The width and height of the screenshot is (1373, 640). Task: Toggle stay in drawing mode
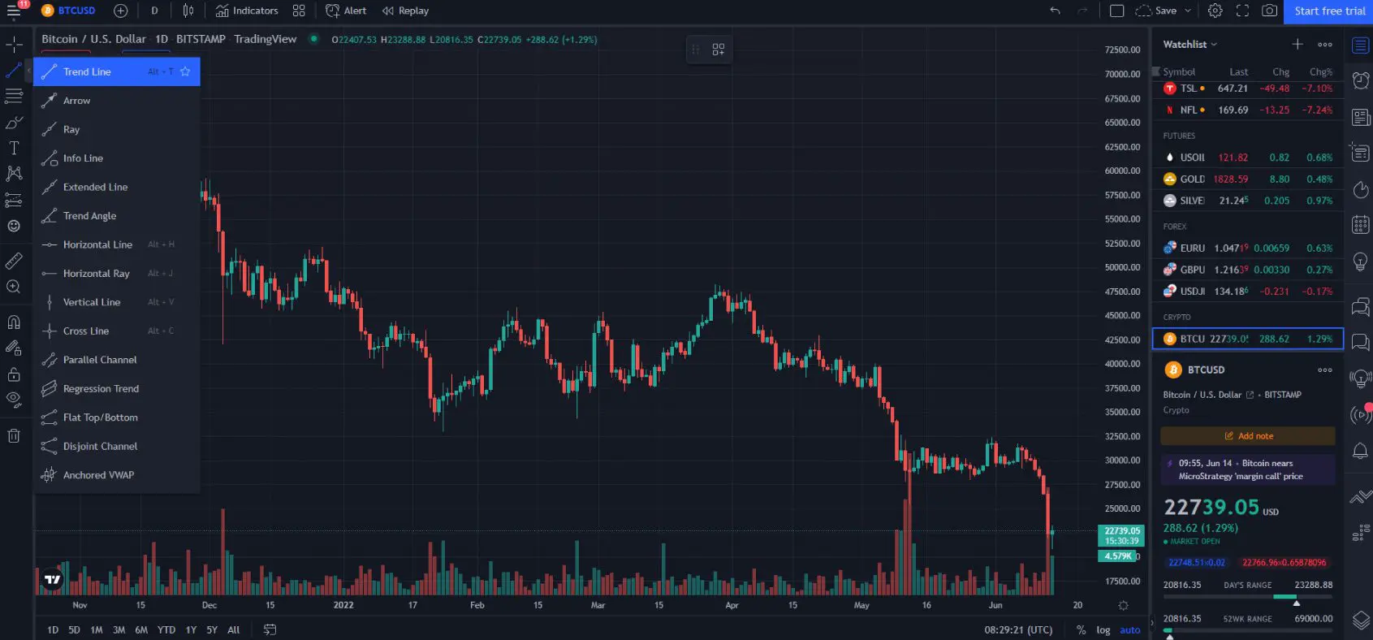tap(14, 348)
